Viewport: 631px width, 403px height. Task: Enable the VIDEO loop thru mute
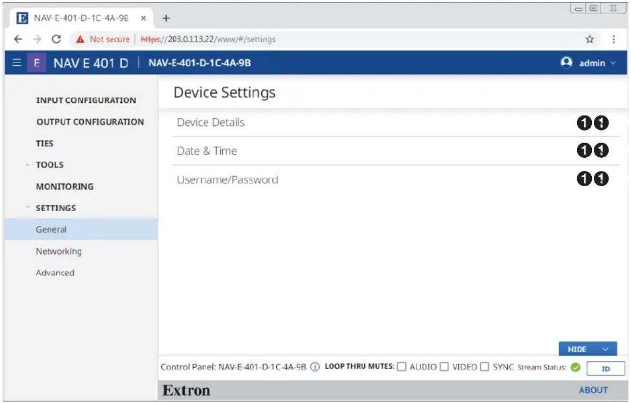click(x=445, y=368)
